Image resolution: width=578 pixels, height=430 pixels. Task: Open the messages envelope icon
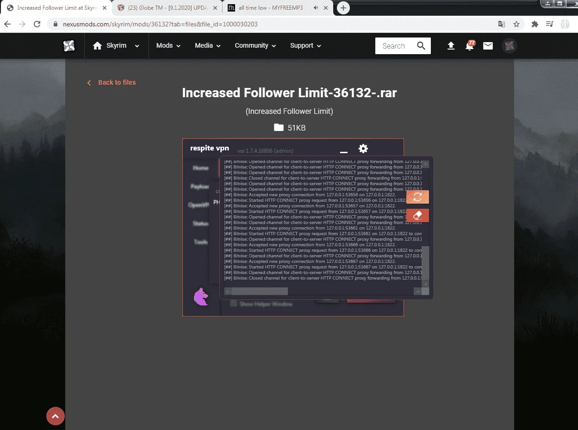[x=488, y=46]
